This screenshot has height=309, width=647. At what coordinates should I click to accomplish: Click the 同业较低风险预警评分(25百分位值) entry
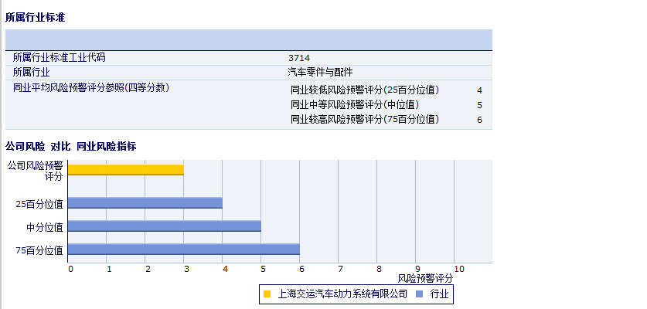click(364, 90)
